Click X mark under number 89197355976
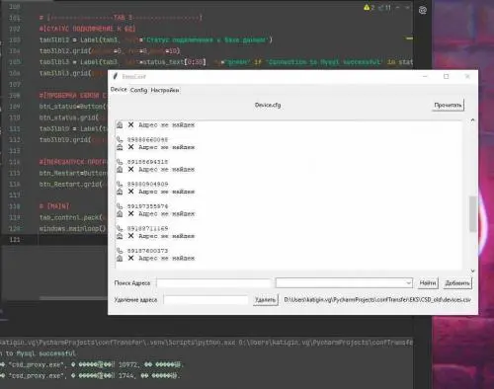Screen dimensions: 494x389 pyautogui.click(x=130, y=213)
